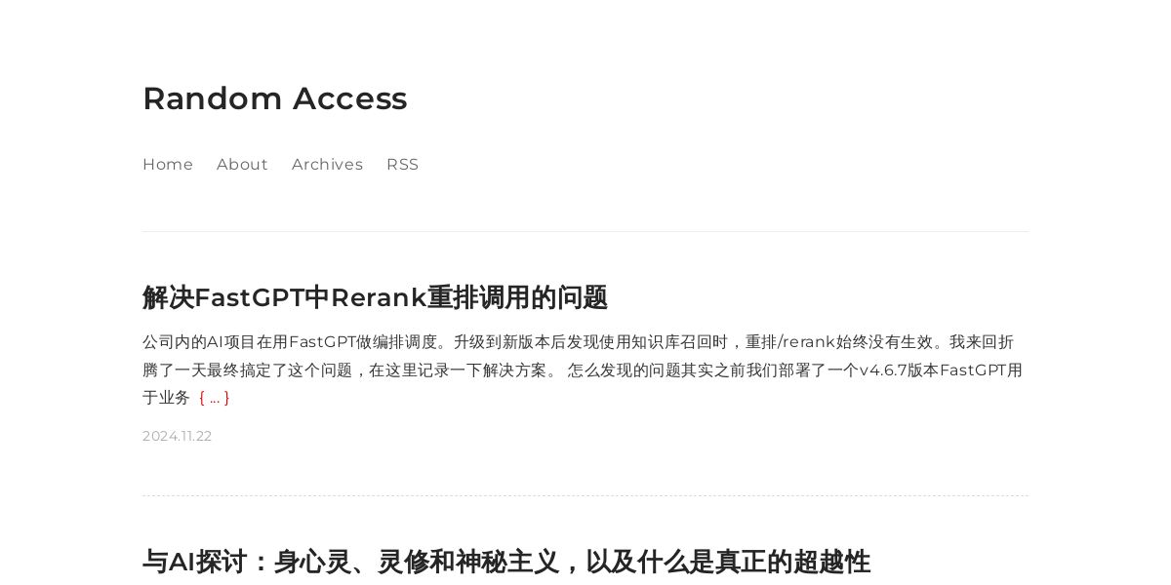Open the post about AI and mysticism

pyautogui.click(x=506, y=562)
